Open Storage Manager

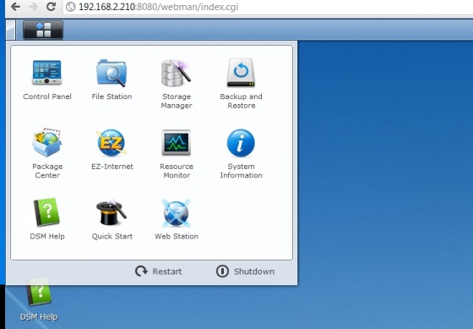pos(177,84)
